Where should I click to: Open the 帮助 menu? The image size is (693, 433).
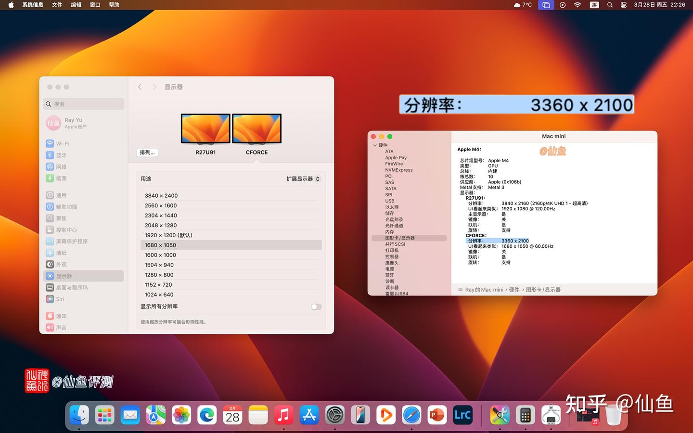pyautogui.click(x=114, y=5)
